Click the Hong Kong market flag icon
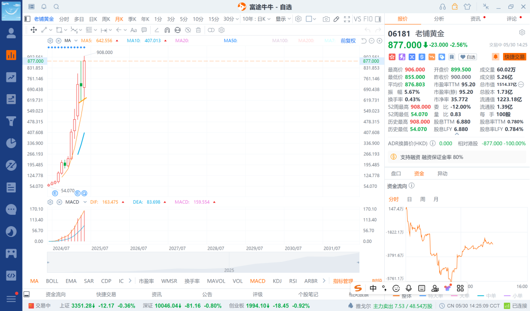 coord(392,57)
